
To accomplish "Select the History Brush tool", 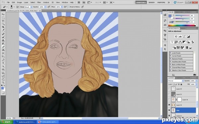I will 3,44.
